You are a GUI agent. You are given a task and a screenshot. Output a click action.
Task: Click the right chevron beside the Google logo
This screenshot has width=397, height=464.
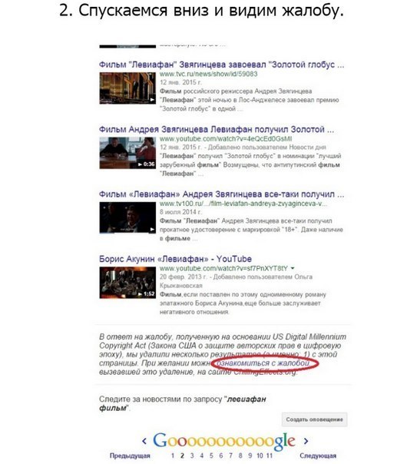(306, 441)
